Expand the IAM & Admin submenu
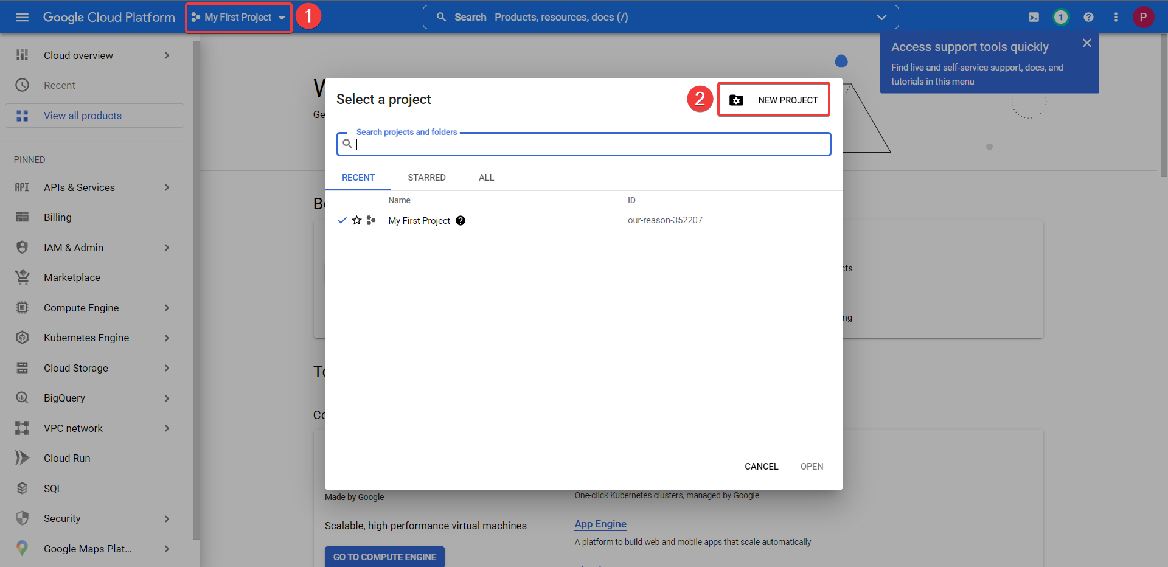The image size is (1168, 567). pos(167,248)
